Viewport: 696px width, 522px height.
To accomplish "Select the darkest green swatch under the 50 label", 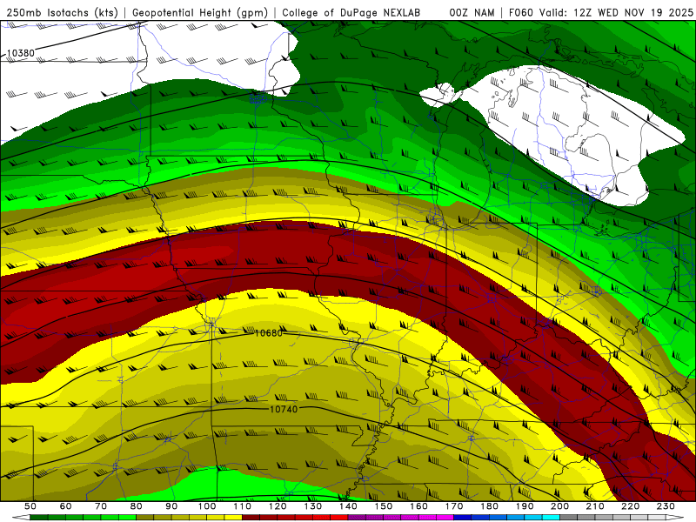I will pos(39,518).
